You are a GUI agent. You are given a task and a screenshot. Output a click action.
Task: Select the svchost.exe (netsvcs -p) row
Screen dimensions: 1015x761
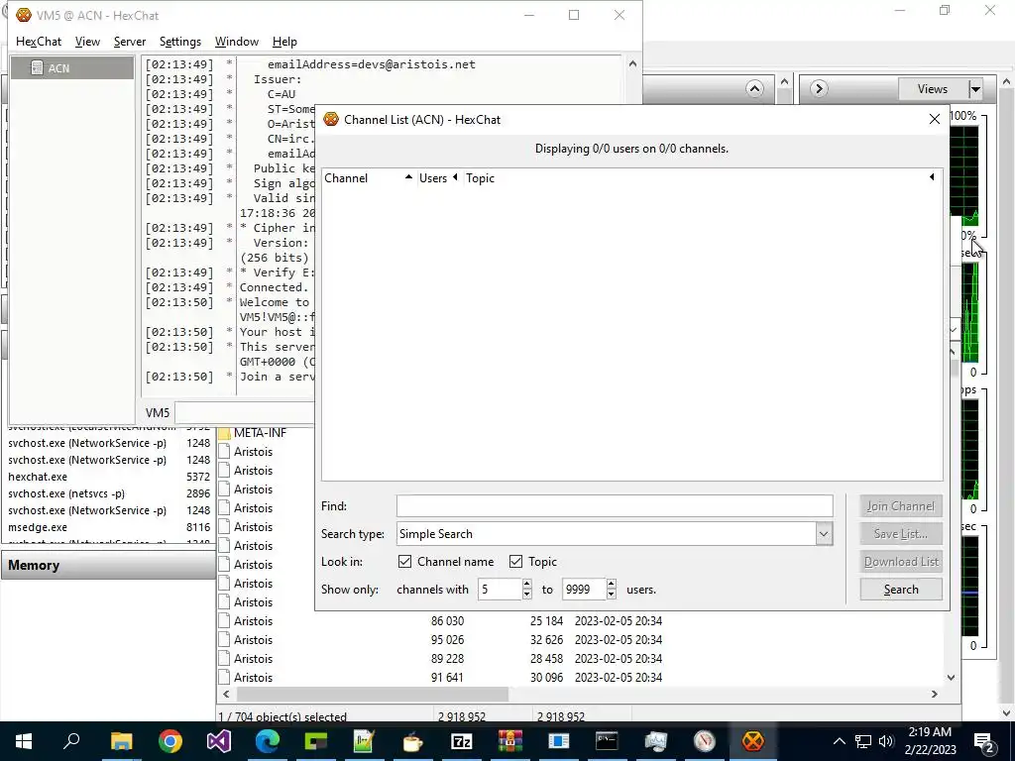[x=109, y=493]
